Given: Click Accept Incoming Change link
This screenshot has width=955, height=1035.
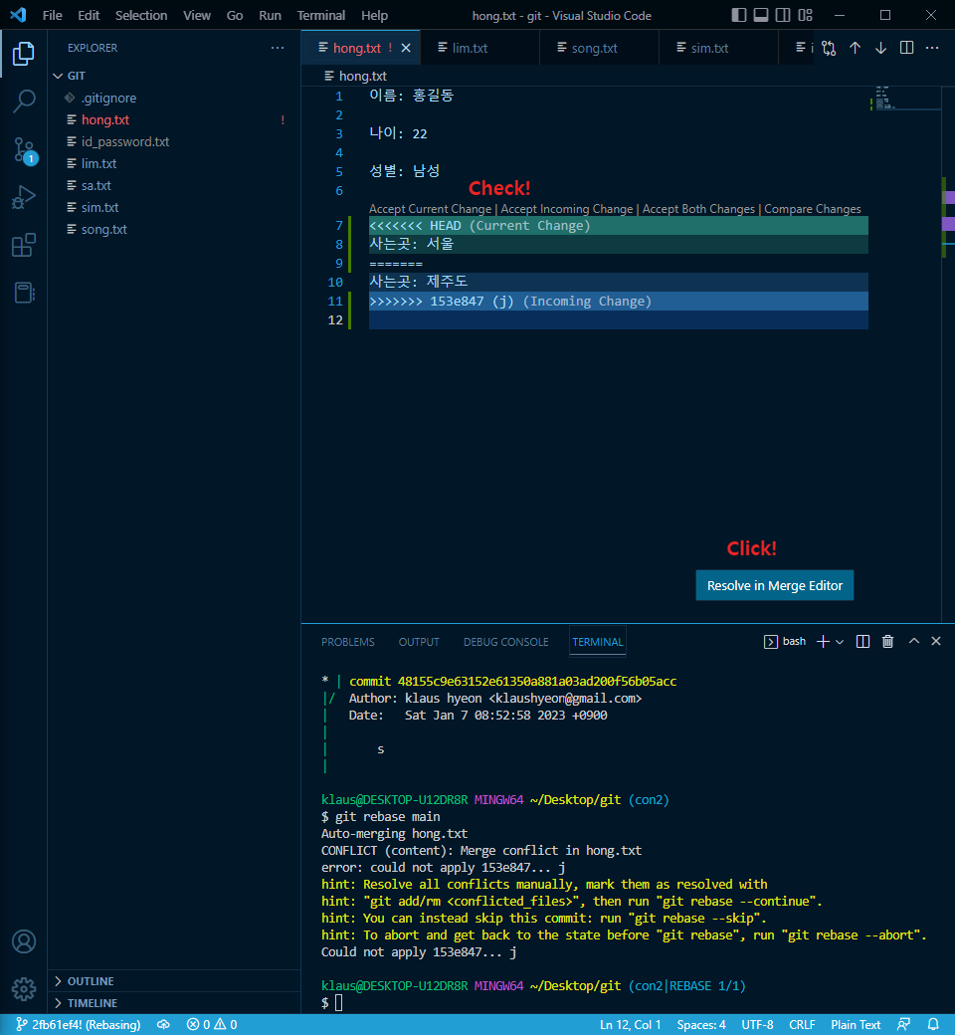Looking at the screenshot, I should [566, 209].
